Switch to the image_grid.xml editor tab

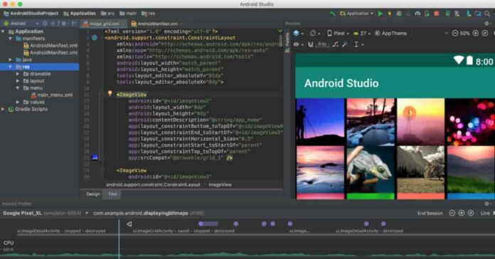[104, 23]
